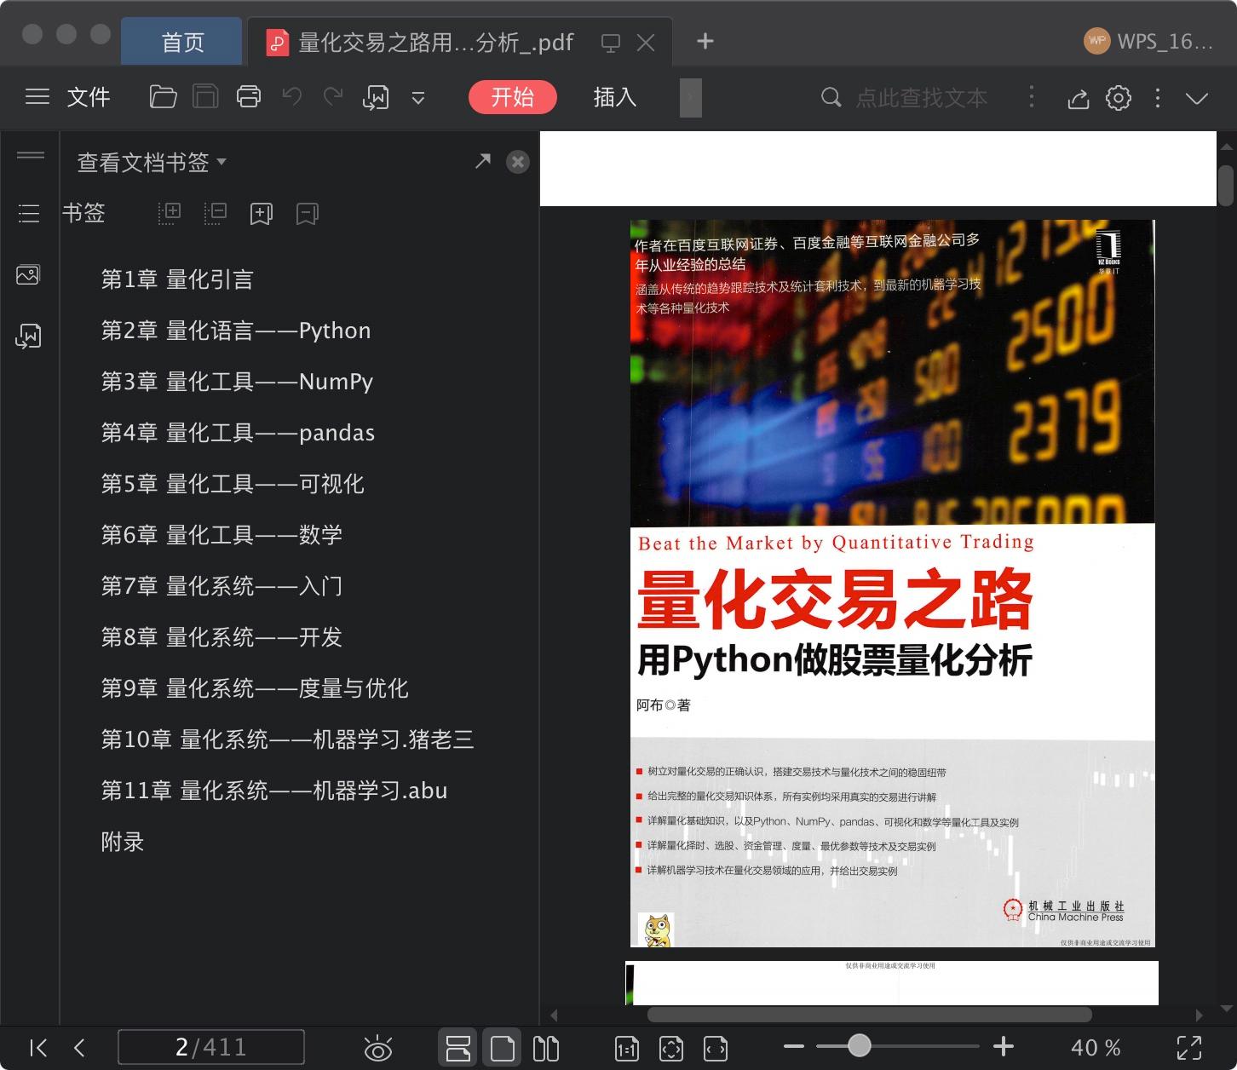Open the settings gear

(1119, 98)
